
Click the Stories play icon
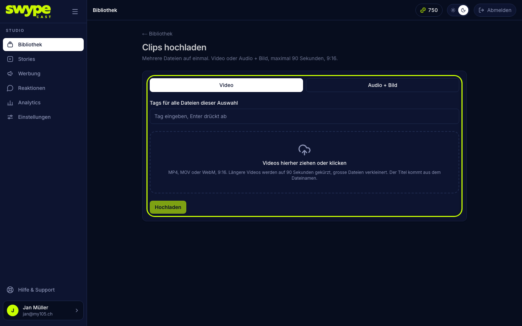click(x=10, y=59)
